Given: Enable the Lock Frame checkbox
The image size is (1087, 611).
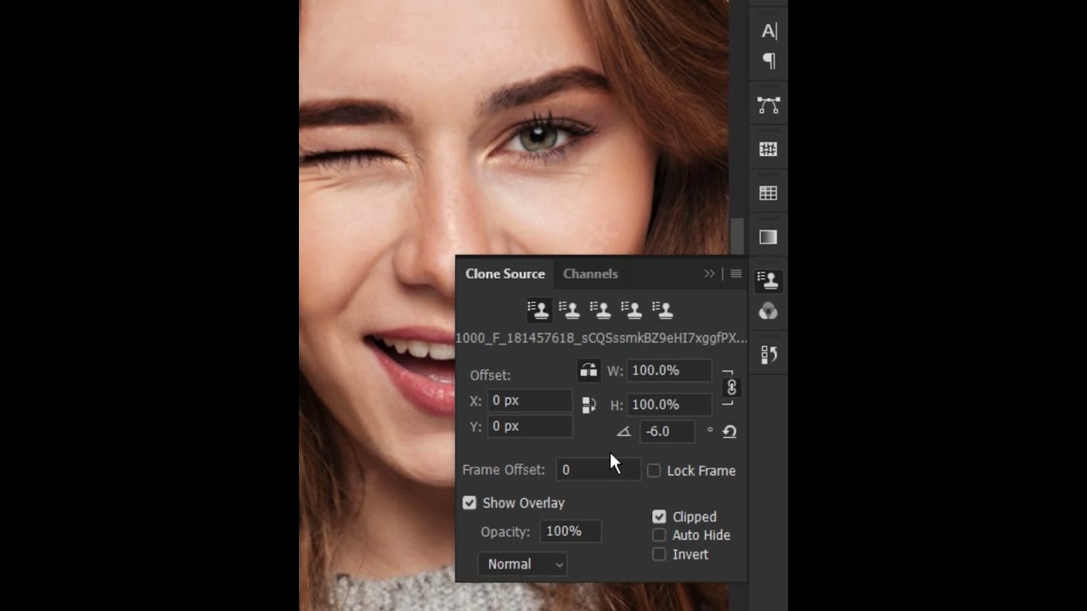Looking at the screenshot, I should click(x=654, y=470).
